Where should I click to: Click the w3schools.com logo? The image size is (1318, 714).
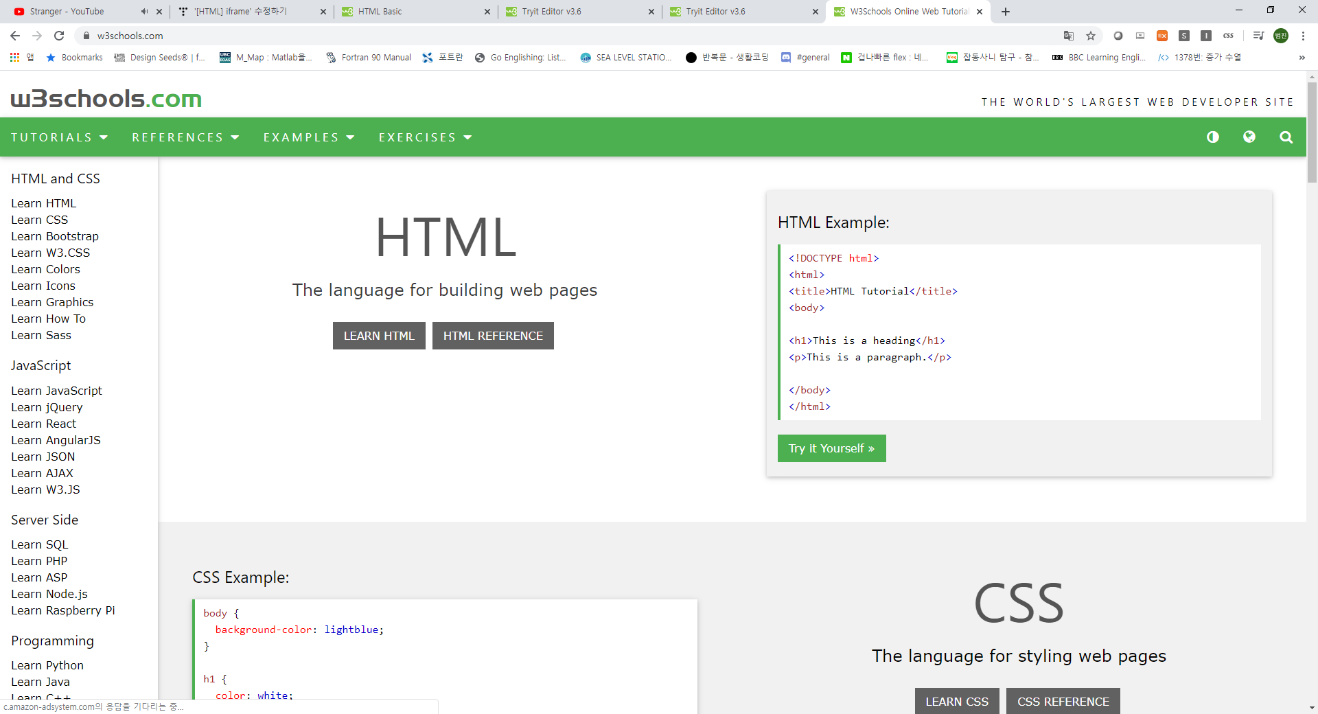coord(106,99)
